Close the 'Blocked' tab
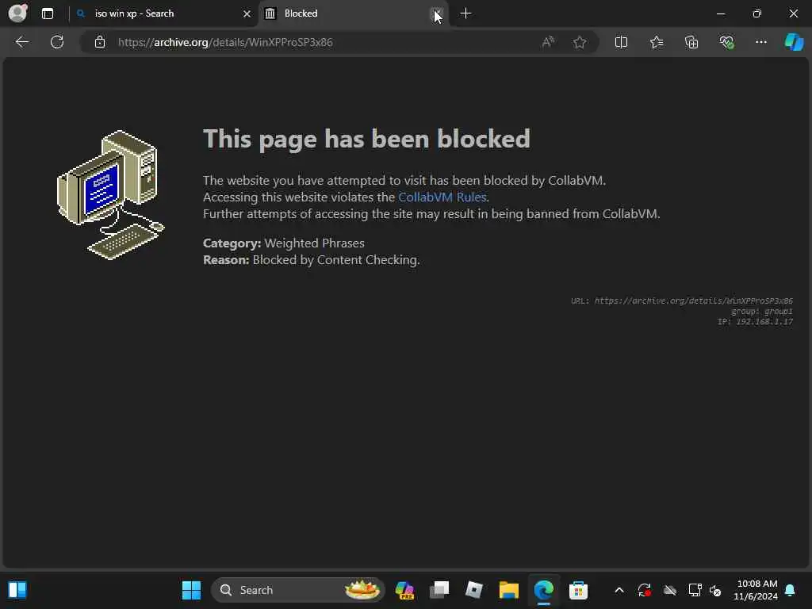The image size is (812, 609). tap(438, 13)
